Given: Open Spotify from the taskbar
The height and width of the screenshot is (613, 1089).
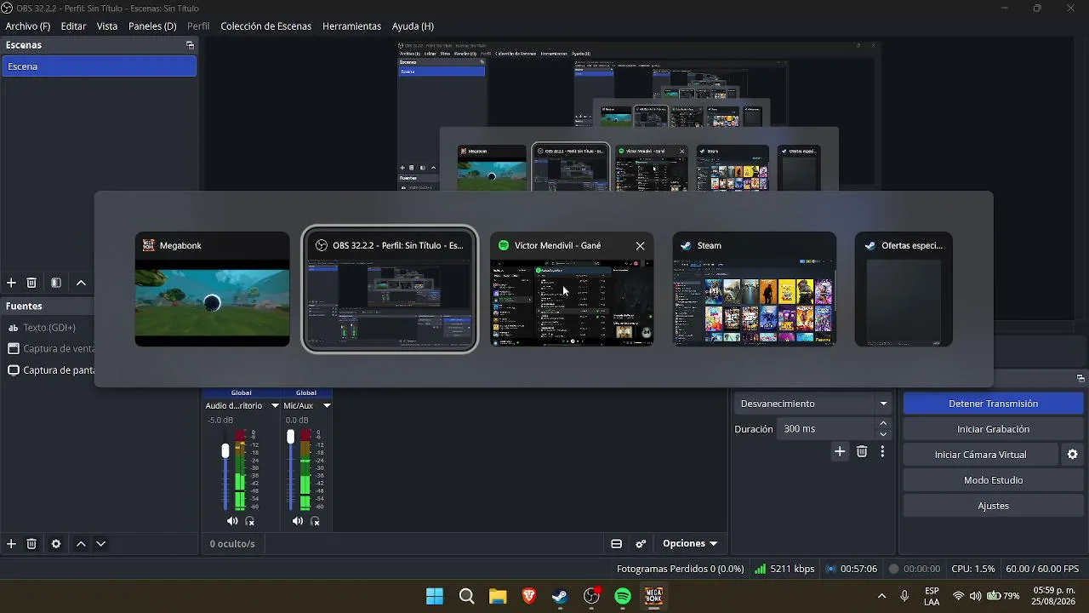Looking at the screenshot, I should coord(623,596).
